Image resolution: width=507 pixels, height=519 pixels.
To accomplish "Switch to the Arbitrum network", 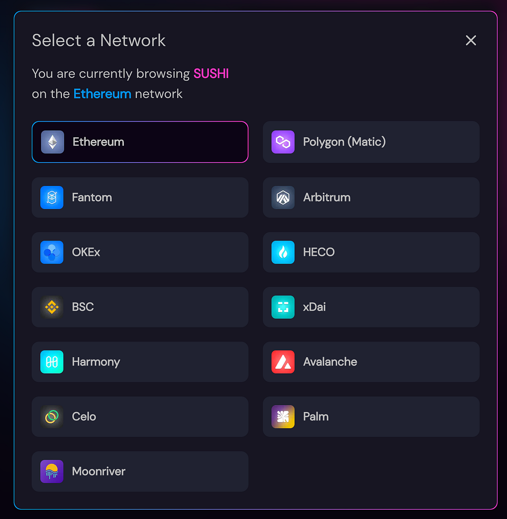I will point(371,198).
